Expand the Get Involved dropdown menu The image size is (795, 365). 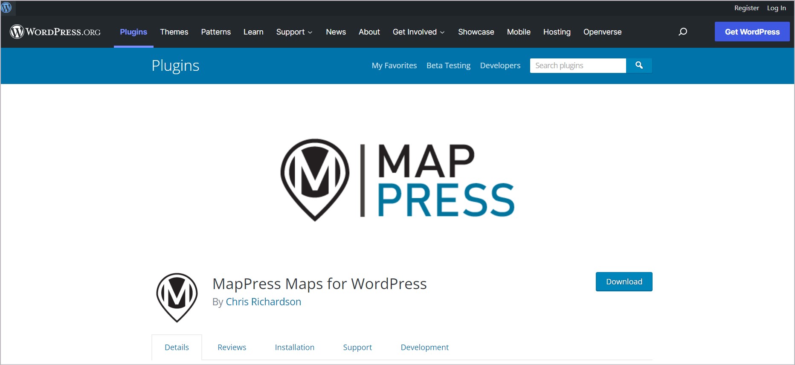[418, 32]
